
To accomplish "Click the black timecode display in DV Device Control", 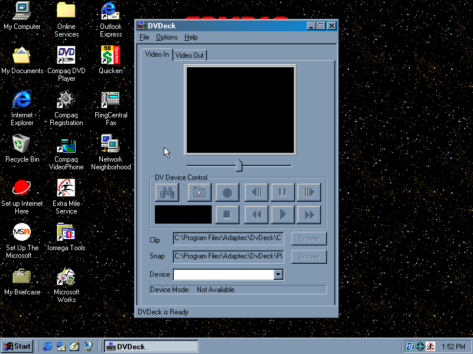I will pyautogui.click(x=183, y=215).
